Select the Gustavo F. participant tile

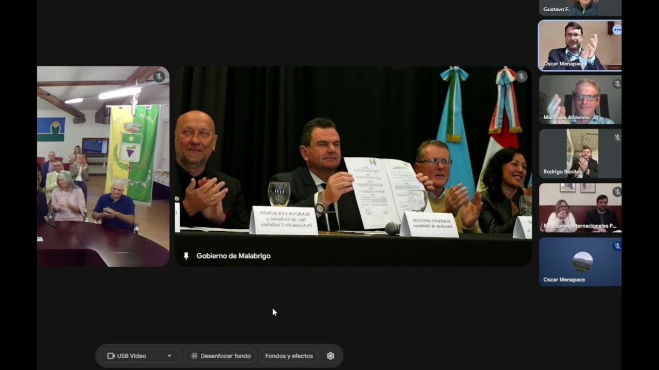click(580, 8)
